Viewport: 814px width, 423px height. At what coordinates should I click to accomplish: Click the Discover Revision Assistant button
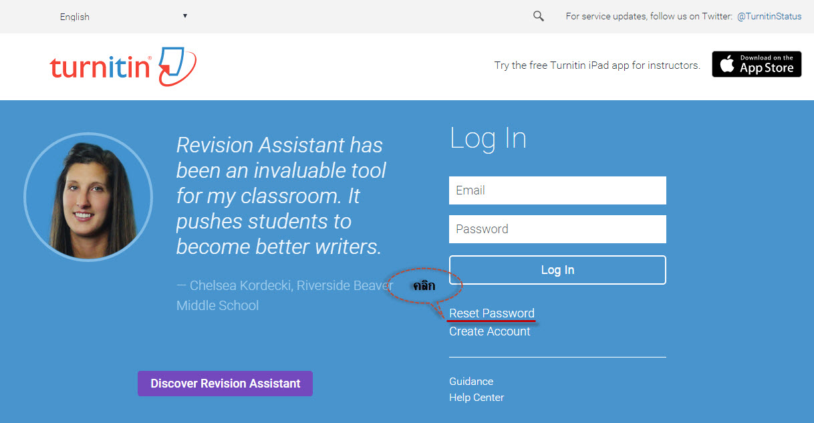[225, 384]
